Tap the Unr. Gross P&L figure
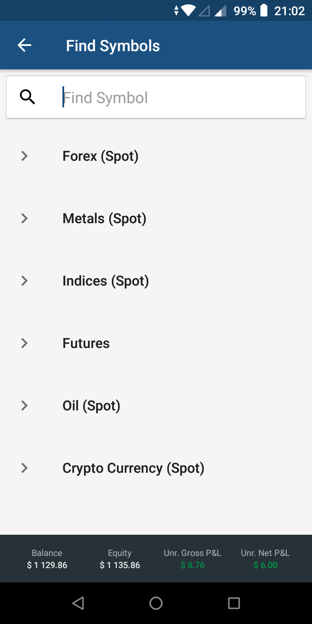Image resolution: width=312 pixels, height=624 pixels. (192, 565)
